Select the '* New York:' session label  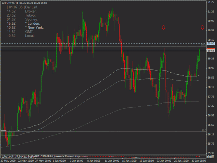(34, 27)
